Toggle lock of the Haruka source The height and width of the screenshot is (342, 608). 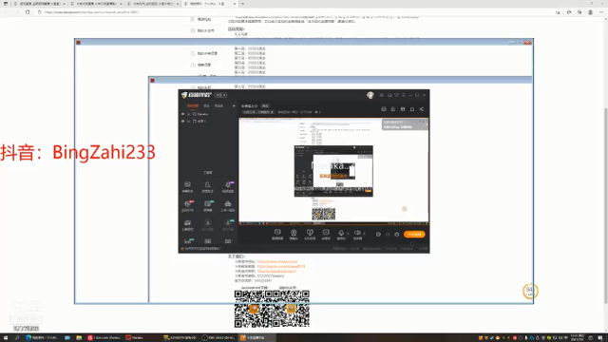[189, 114]
